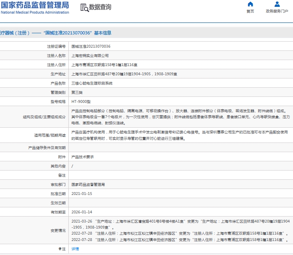293x255 pixels.
Task: Open the 详情 link in the 注 row
Action: tap(75, 249)
